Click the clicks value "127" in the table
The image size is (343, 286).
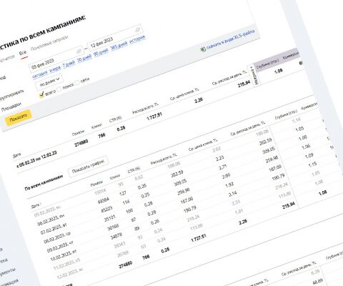[123, 193]
